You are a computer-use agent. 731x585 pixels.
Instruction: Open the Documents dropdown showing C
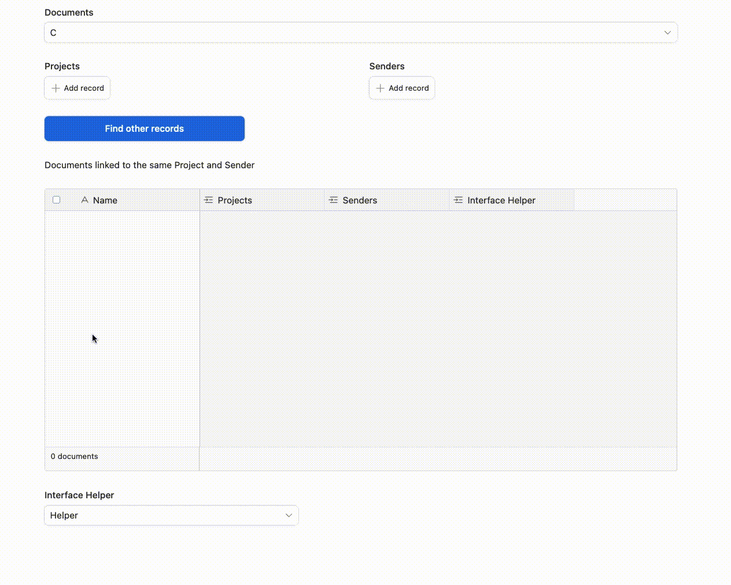point(361,32)
